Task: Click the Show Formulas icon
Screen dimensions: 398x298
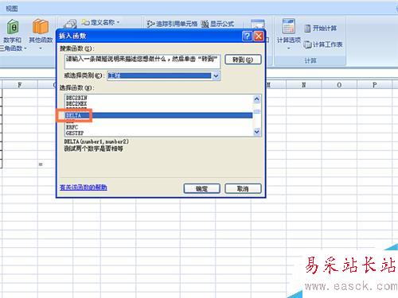Action: 205,24
